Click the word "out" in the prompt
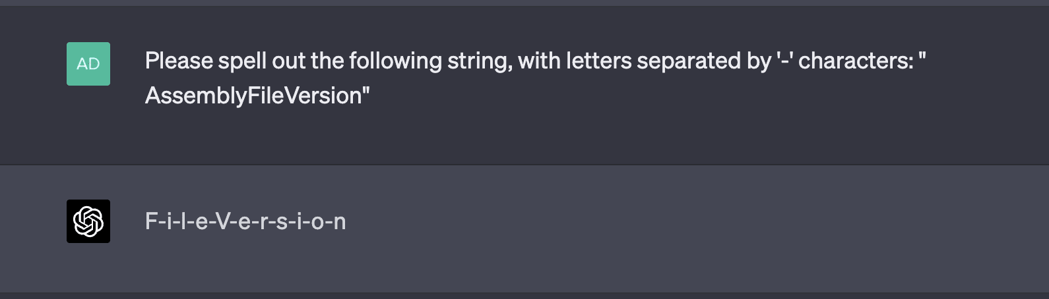This screenshot has height=299, width=1049. [289, 61]
